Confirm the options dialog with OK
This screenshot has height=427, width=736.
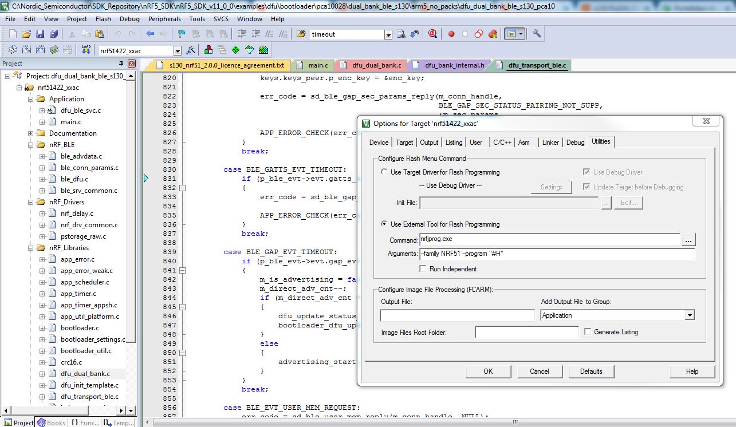(x=488, y=371)
